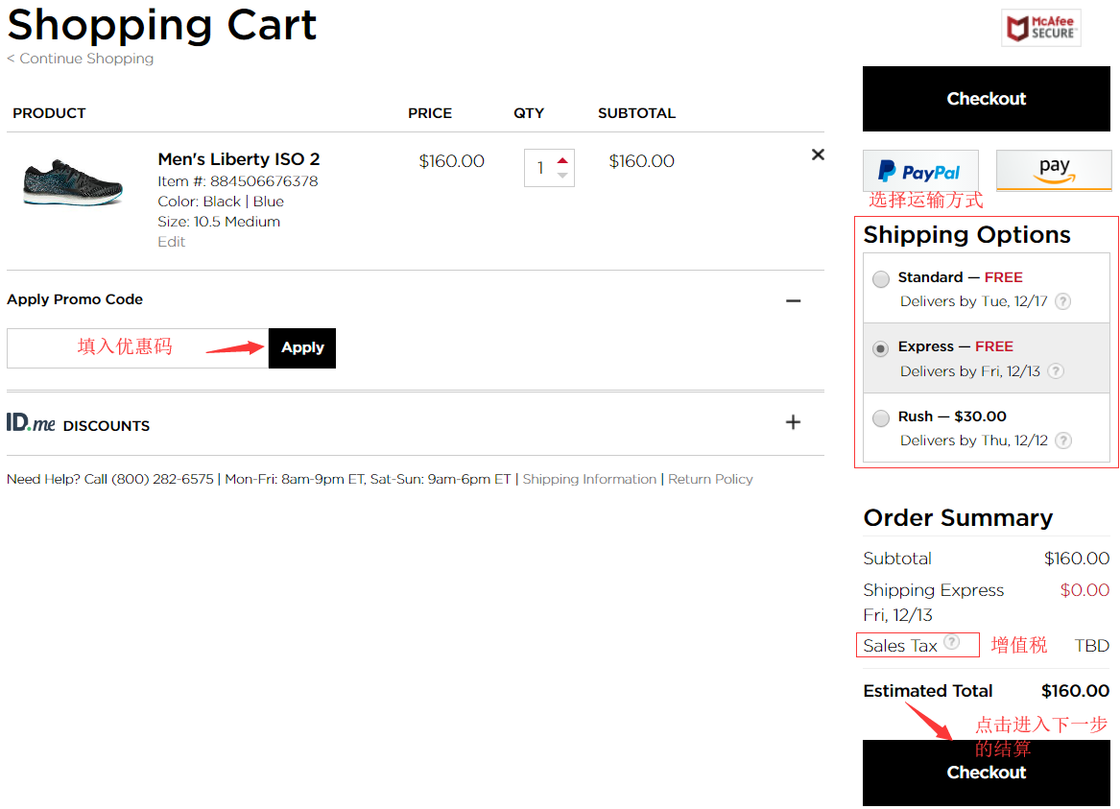The image size is (1120, 809).
Task: Click the Apply promo code button
Action: (302, 347)
